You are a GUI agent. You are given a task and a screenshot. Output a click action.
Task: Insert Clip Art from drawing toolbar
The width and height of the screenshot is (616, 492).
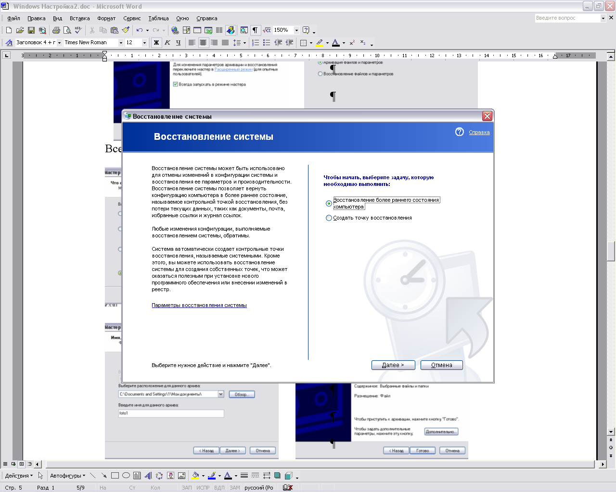pos(170,476)
